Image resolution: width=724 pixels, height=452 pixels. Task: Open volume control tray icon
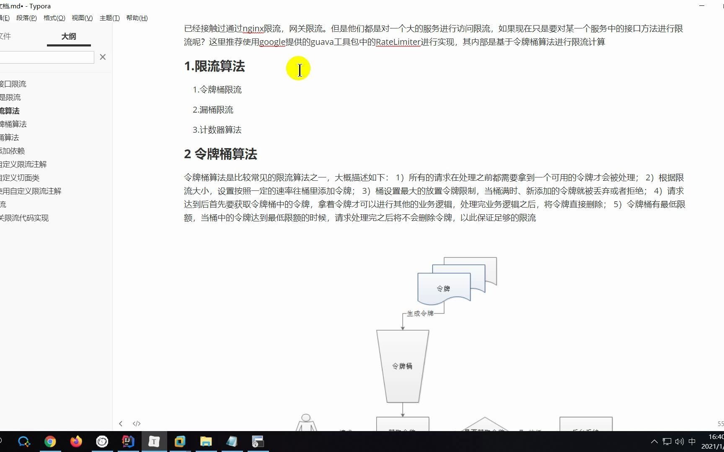(680, 442)
